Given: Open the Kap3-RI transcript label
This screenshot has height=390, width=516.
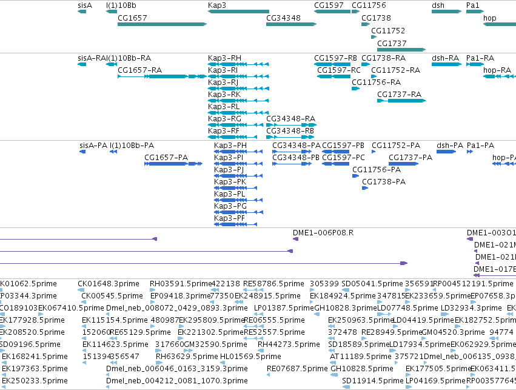Looking at the screenshot, I should (x=223, y=70).
